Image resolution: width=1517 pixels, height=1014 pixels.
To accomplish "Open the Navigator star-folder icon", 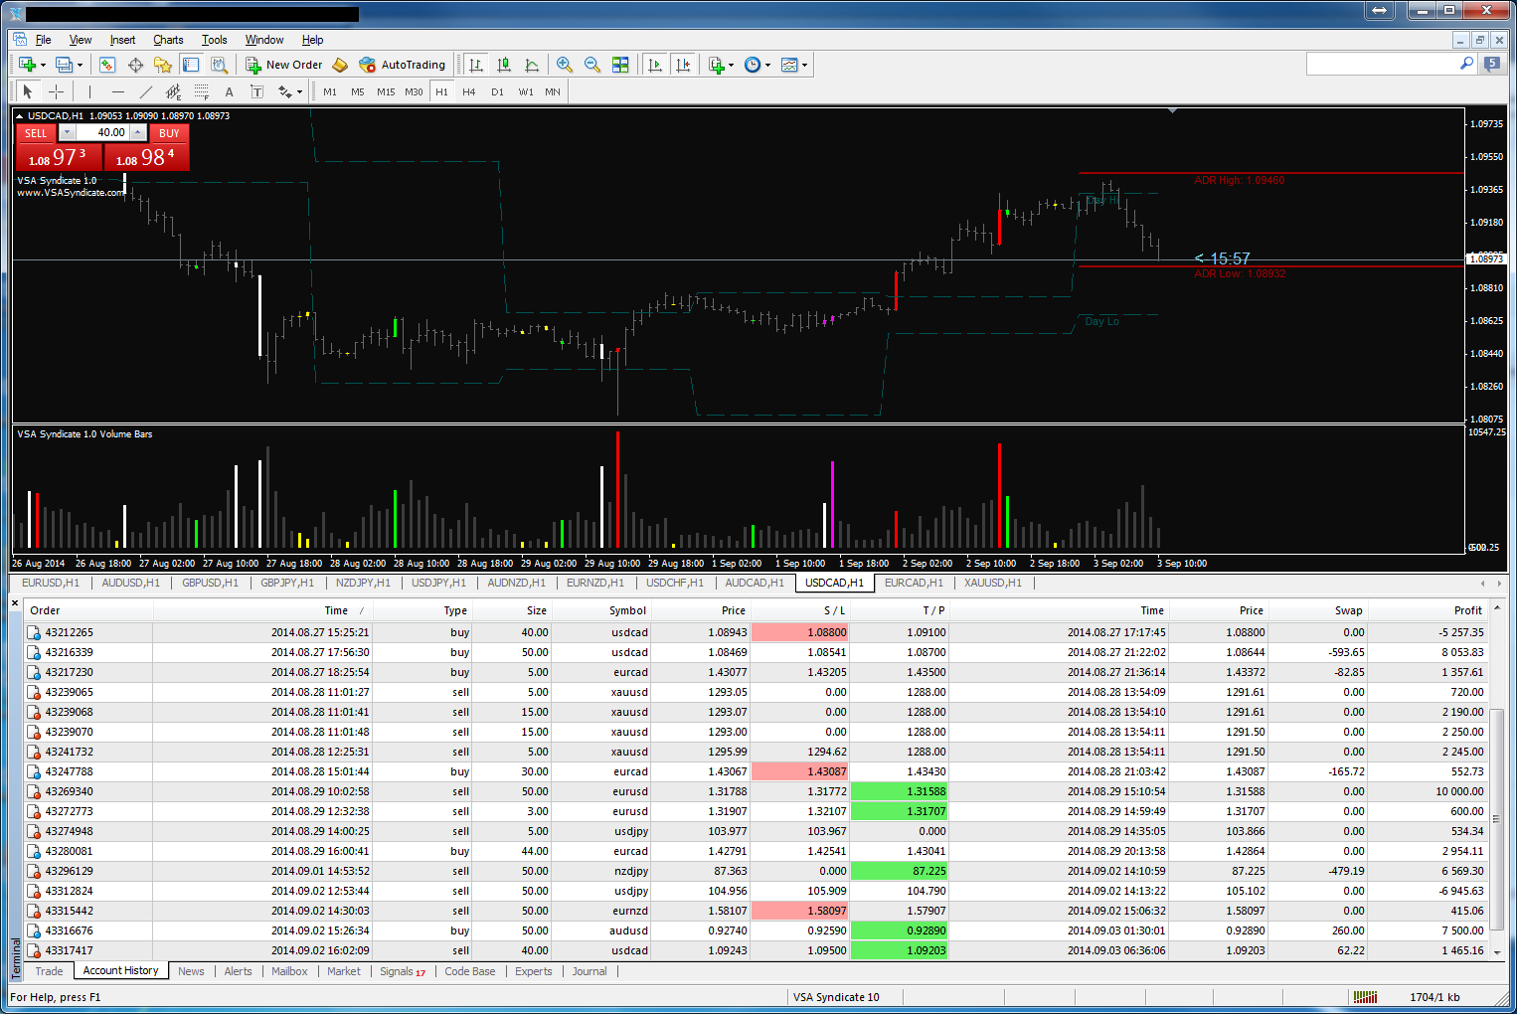I will tap(163, 65).
